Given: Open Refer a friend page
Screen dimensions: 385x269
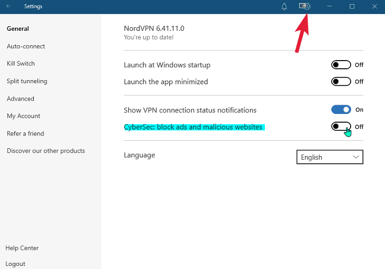Looking at the screenshot, I should pyautogui.click(x=25, y=134).
